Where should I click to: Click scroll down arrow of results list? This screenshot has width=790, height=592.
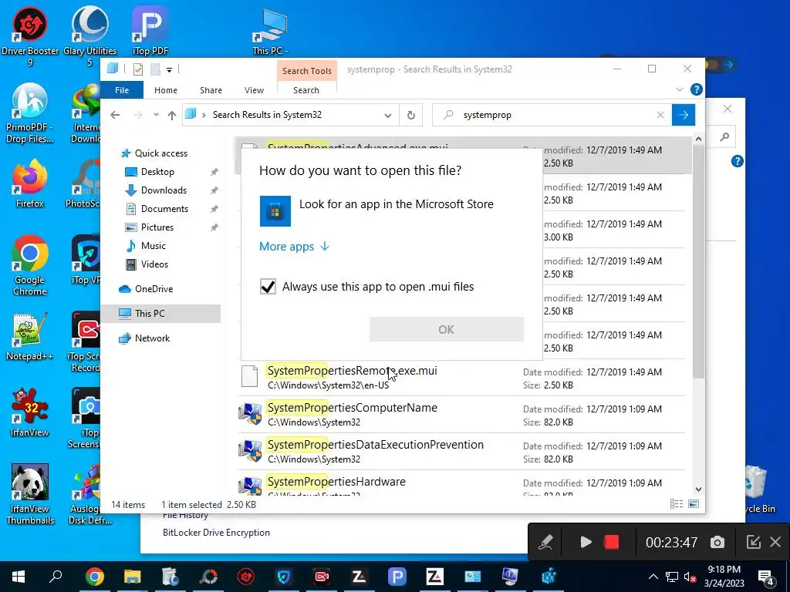[698, 489]
